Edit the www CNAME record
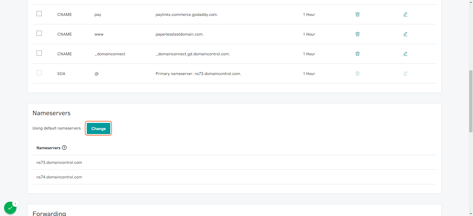This screenshot has width=473, height=216. coord(405,34)
